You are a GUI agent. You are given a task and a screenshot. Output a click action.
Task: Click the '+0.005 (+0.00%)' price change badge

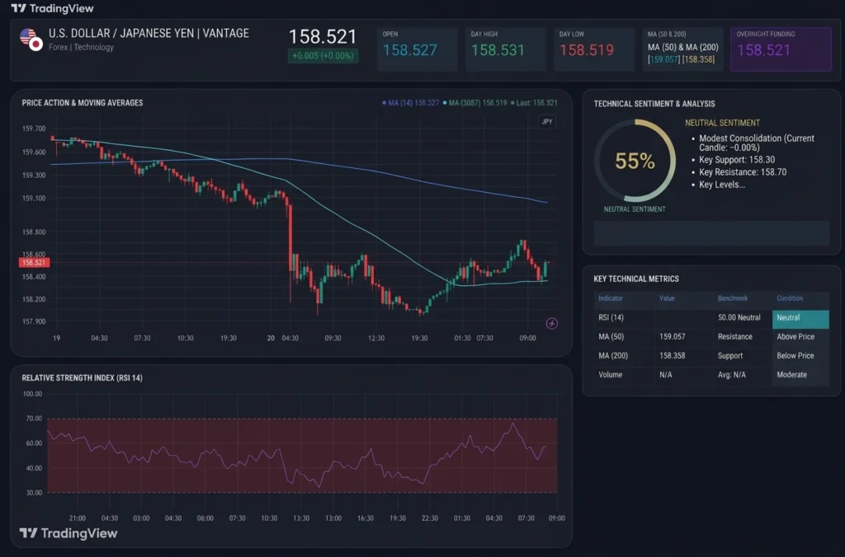pos(323,56)
